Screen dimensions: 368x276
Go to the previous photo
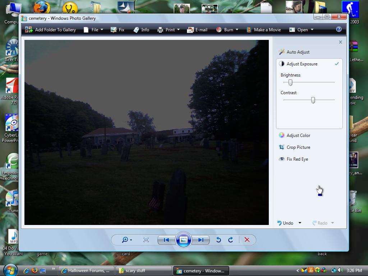(166, 240)
